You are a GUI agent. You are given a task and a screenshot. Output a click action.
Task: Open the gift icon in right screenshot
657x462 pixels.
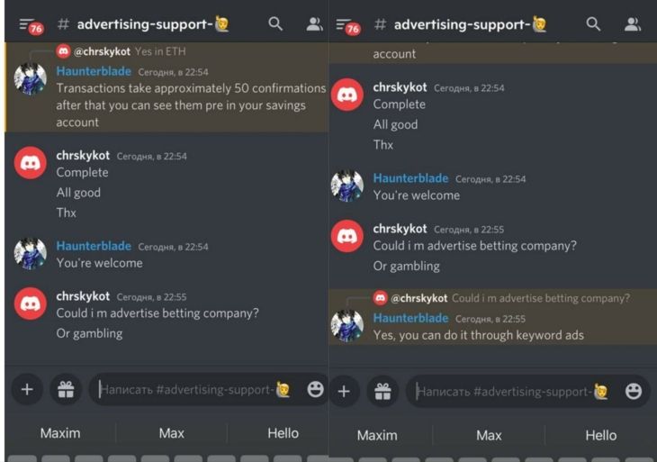[382, 392]
